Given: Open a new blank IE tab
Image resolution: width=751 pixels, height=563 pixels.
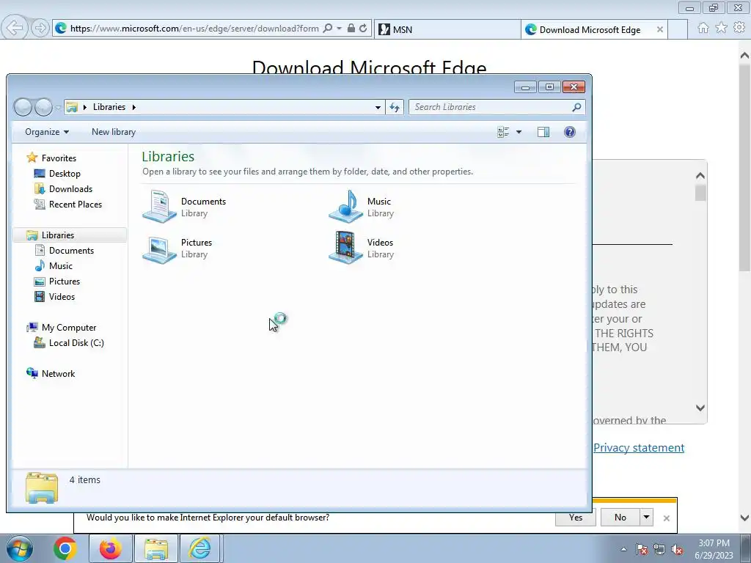Looking at the screenshot, I should tap(678, 29).
